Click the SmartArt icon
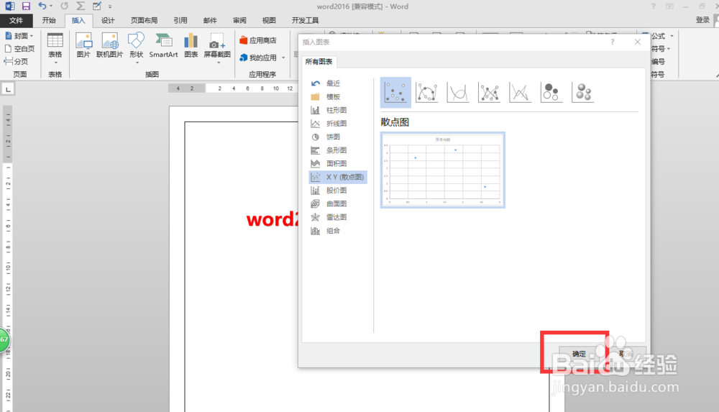Image resolution: width=719 pixels, height=412 pixels. (x=163, y=45)
